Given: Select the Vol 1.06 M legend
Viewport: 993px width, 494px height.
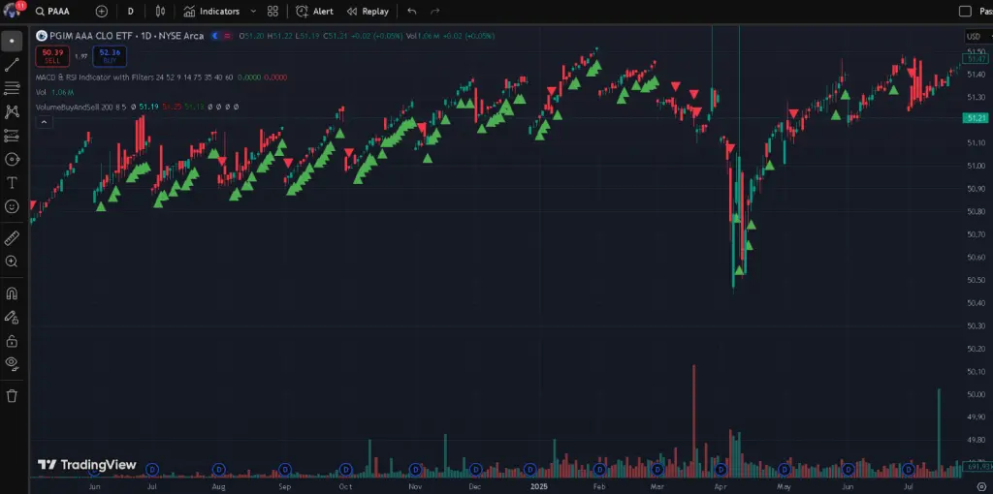Looking at the screenshot, I should coord(53,92).
